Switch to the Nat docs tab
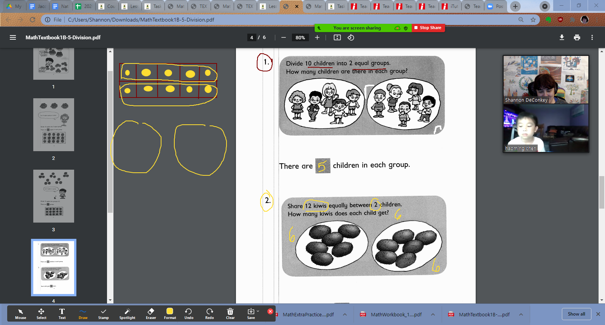The width and height of the screenshot is (605, 325). [60, 6]
